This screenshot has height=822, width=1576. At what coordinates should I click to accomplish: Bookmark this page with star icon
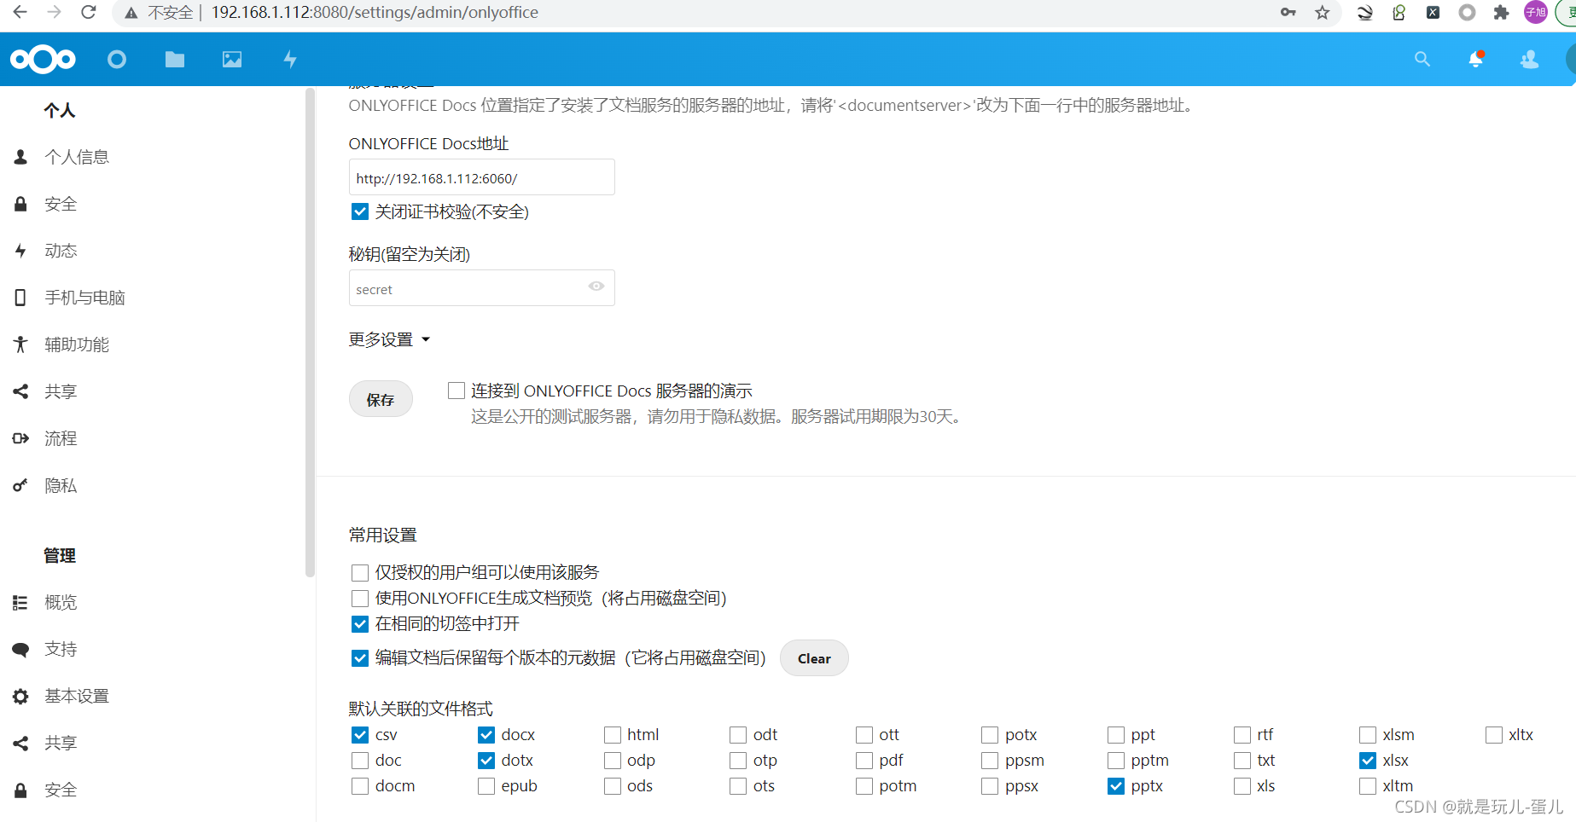pyautogui.click(x=1323, y=12)
